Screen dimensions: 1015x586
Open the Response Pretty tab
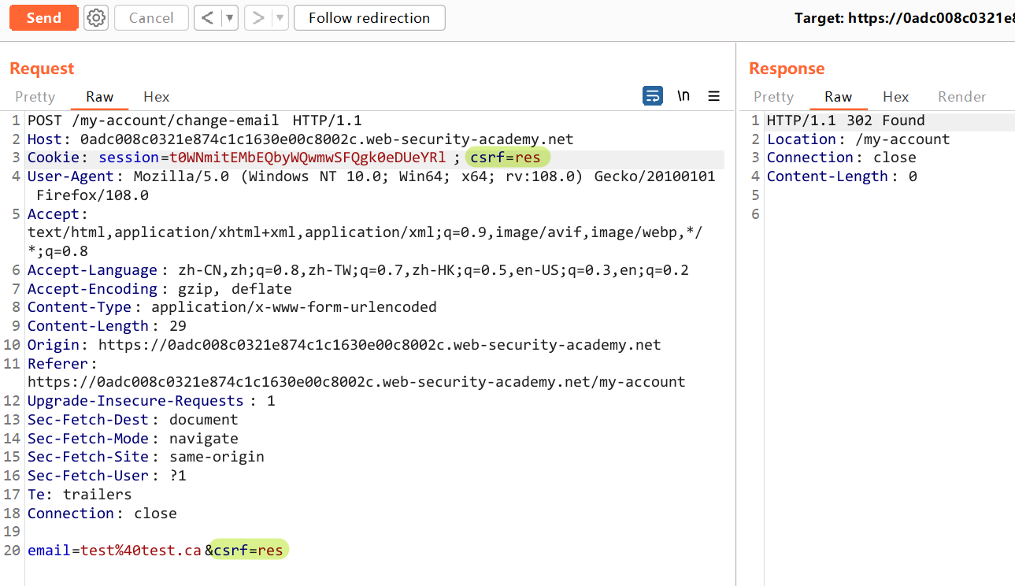(773, 97)
